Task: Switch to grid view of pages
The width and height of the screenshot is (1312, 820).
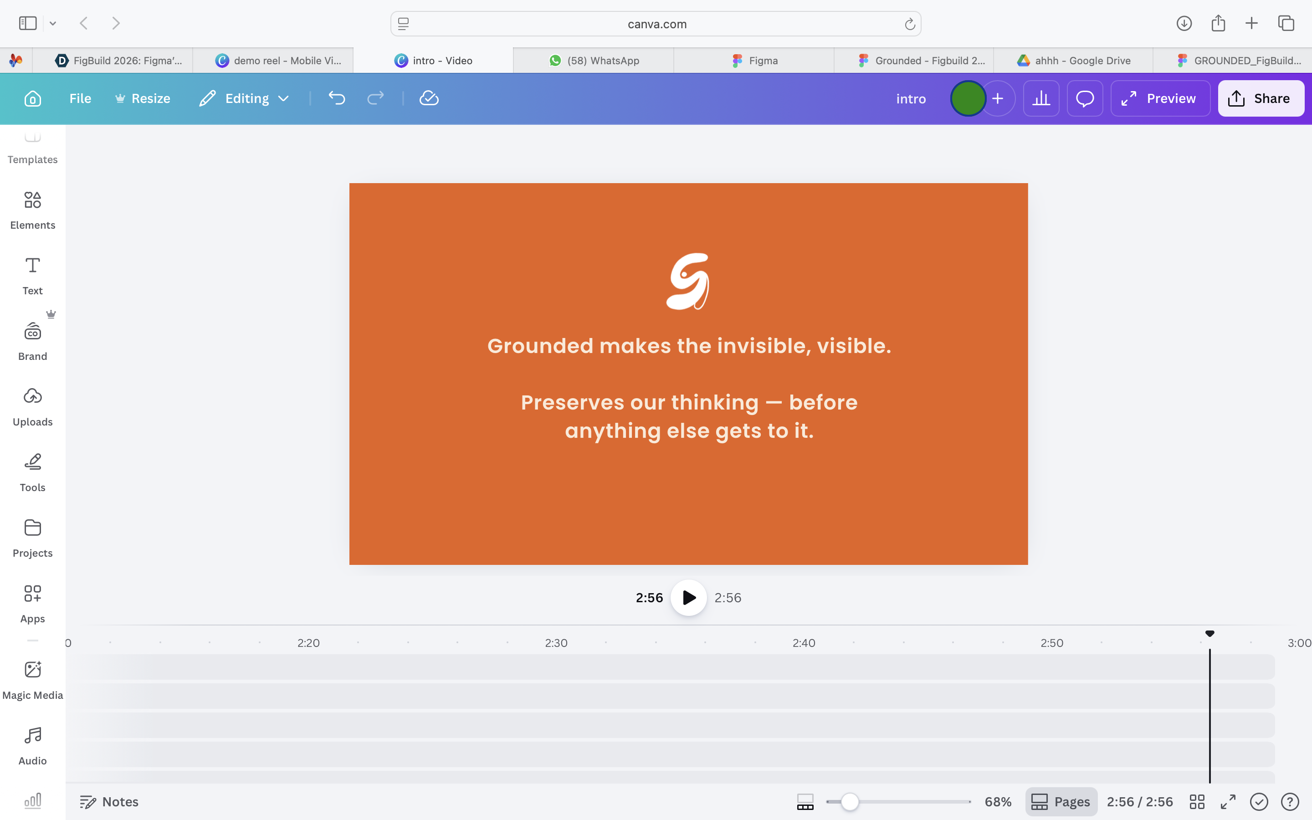Action: click(x=1197, y=802)
